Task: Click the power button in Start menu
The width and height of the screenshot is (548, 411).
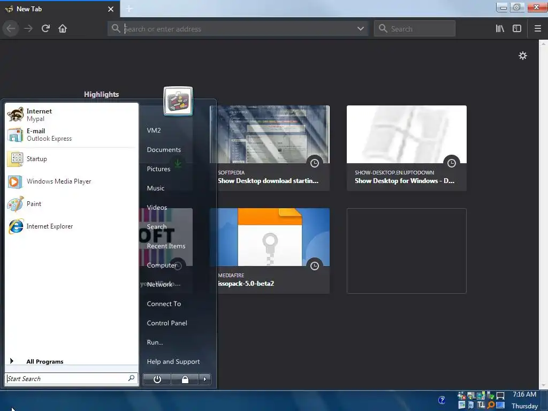Action: click(x=157, y=379)
